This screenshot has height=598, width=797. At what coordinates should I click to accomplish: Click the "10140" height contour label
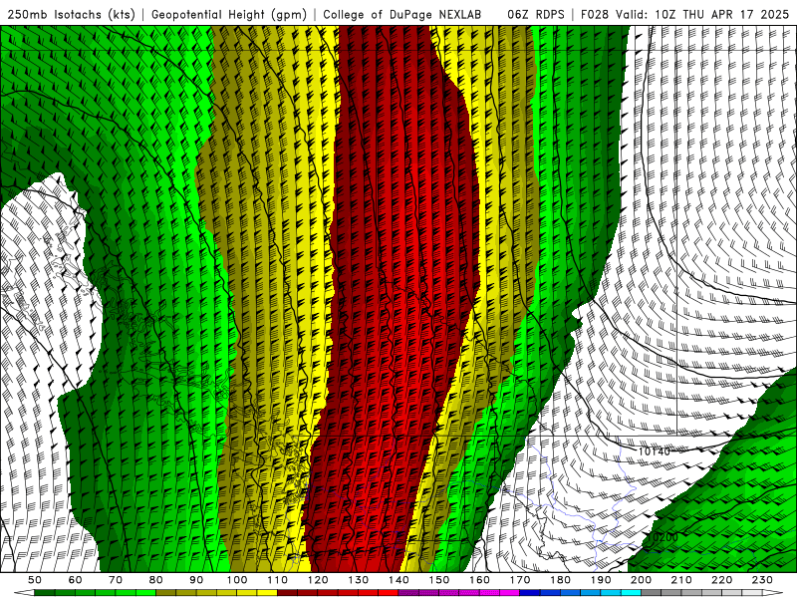pos(655,451)
